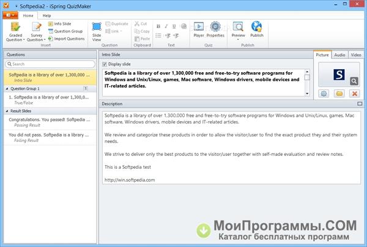This screenshot has width=367, height=247.
Task: Open the Player settings
Action: coord(199,29)
